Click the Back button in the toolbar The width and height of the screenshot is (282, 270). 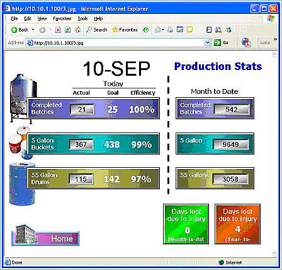coord(20,30)
